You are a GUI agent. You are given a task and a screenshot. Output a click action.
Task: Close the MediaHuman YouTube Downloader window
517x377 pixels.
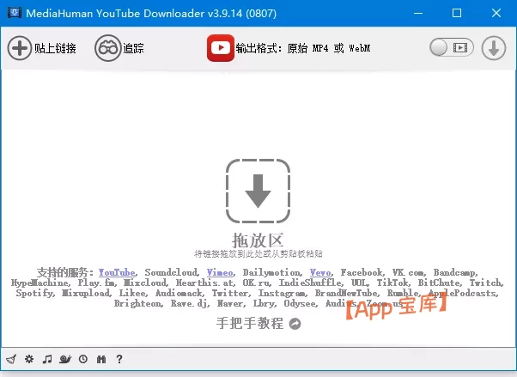click(496, 13)
